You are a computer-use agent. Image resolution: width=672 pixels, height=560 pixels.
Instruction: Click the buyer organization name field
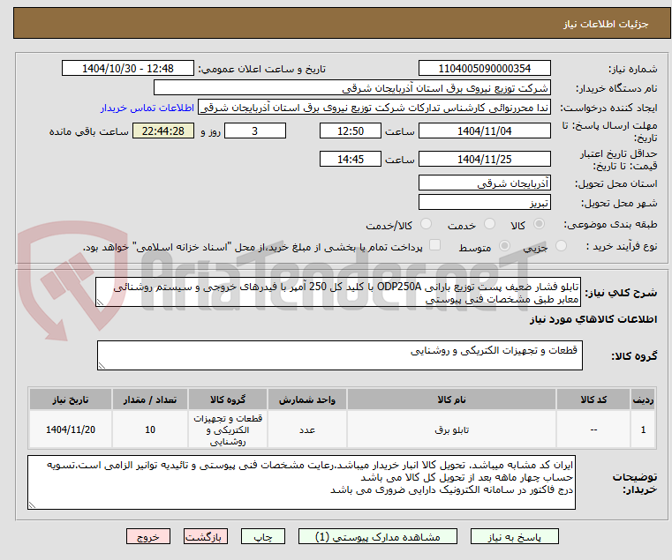[x=351, y=88]
